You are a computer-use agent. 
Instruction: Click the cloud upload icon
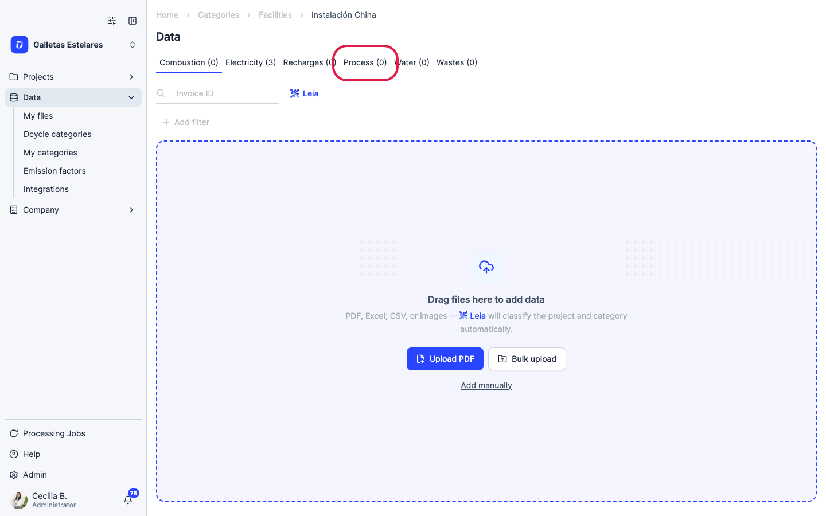pyautogui.click(x=486, y=267)
